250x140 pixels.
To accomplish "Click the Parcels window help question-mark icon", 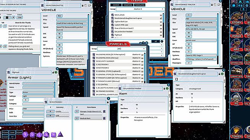I will pyautogui.click(x=143, y=43).
